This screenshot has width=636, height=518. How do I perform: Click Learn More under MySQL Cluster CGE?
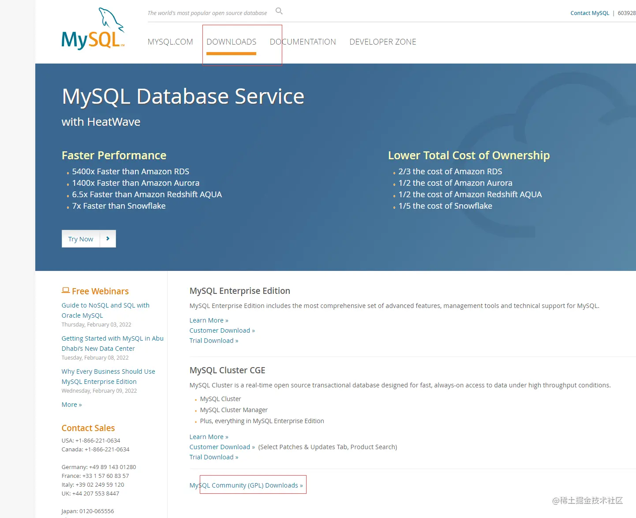[209, 437]
